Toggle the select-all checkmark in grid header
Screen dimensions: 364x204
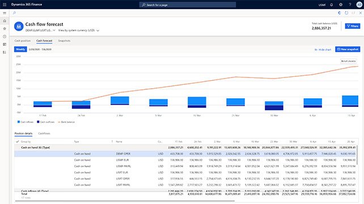(x=17, y=141)
